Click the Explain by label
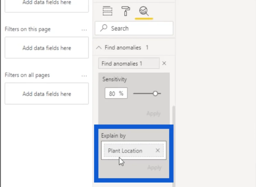Screen dimensions: 256x187 (113, 136)
